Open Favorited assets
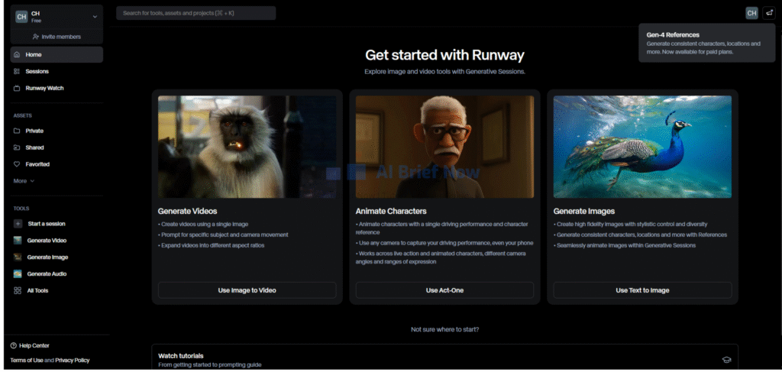This screenshot has width=782, height=372. click(x=57, y=164)
